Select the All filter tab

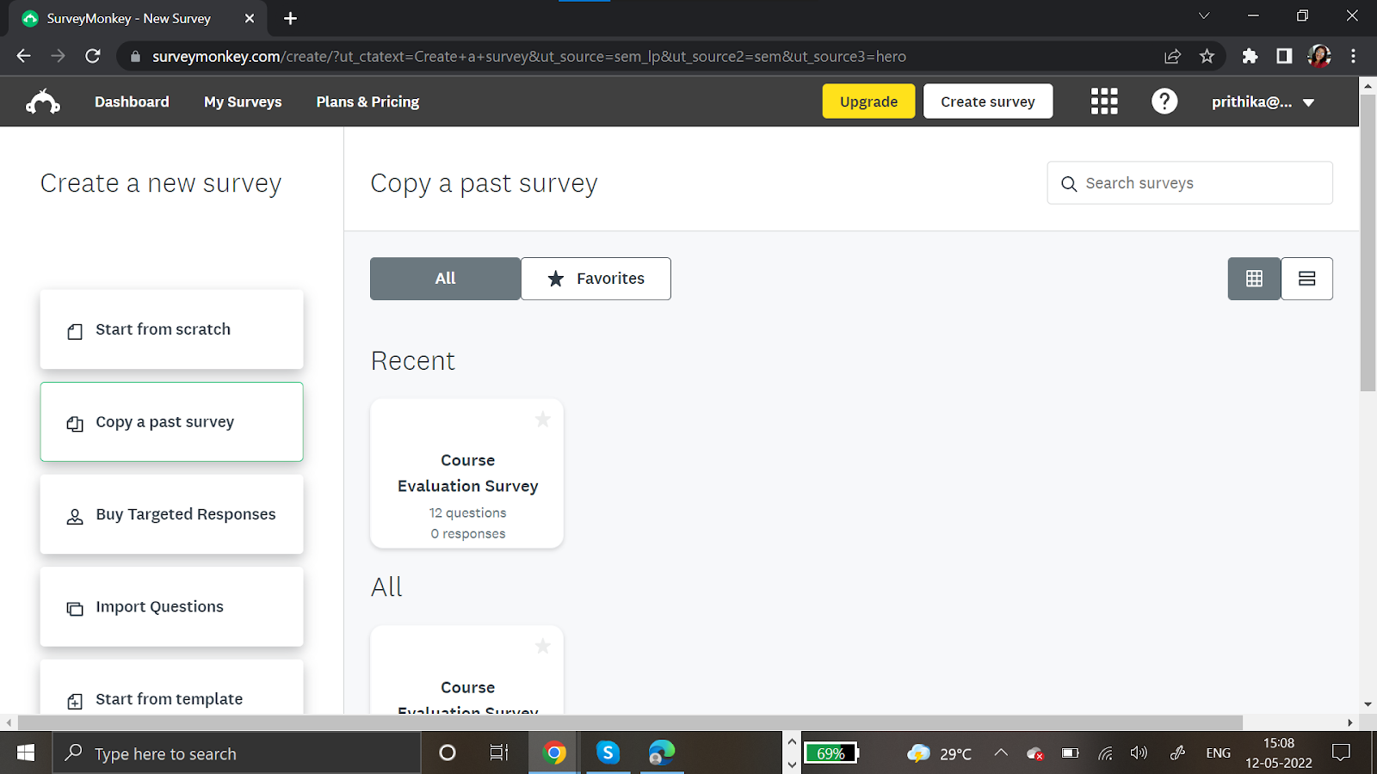pyautogui.click(x=445, y=279)
